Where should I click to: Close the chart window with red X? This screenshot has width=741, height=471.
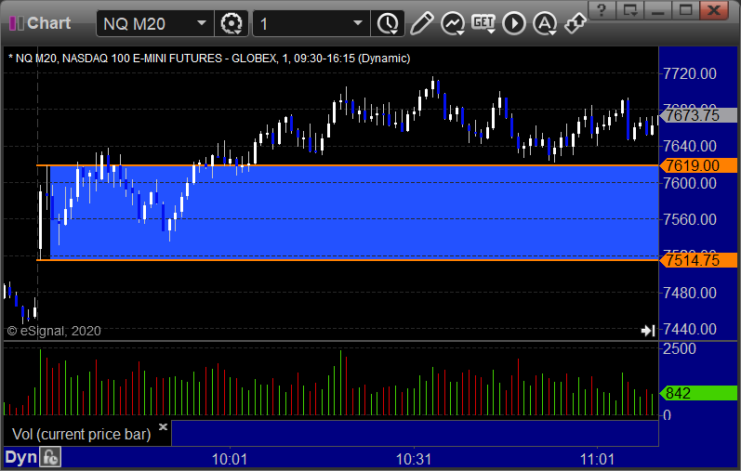(x=714, y=10)
